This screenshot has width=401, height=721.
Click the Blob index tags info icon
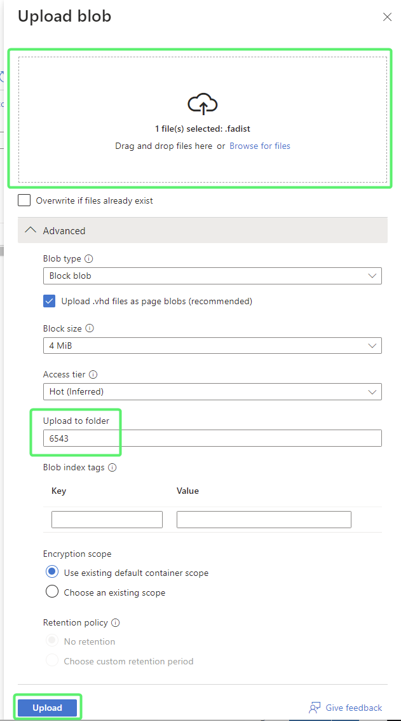[x=112, y=468]
